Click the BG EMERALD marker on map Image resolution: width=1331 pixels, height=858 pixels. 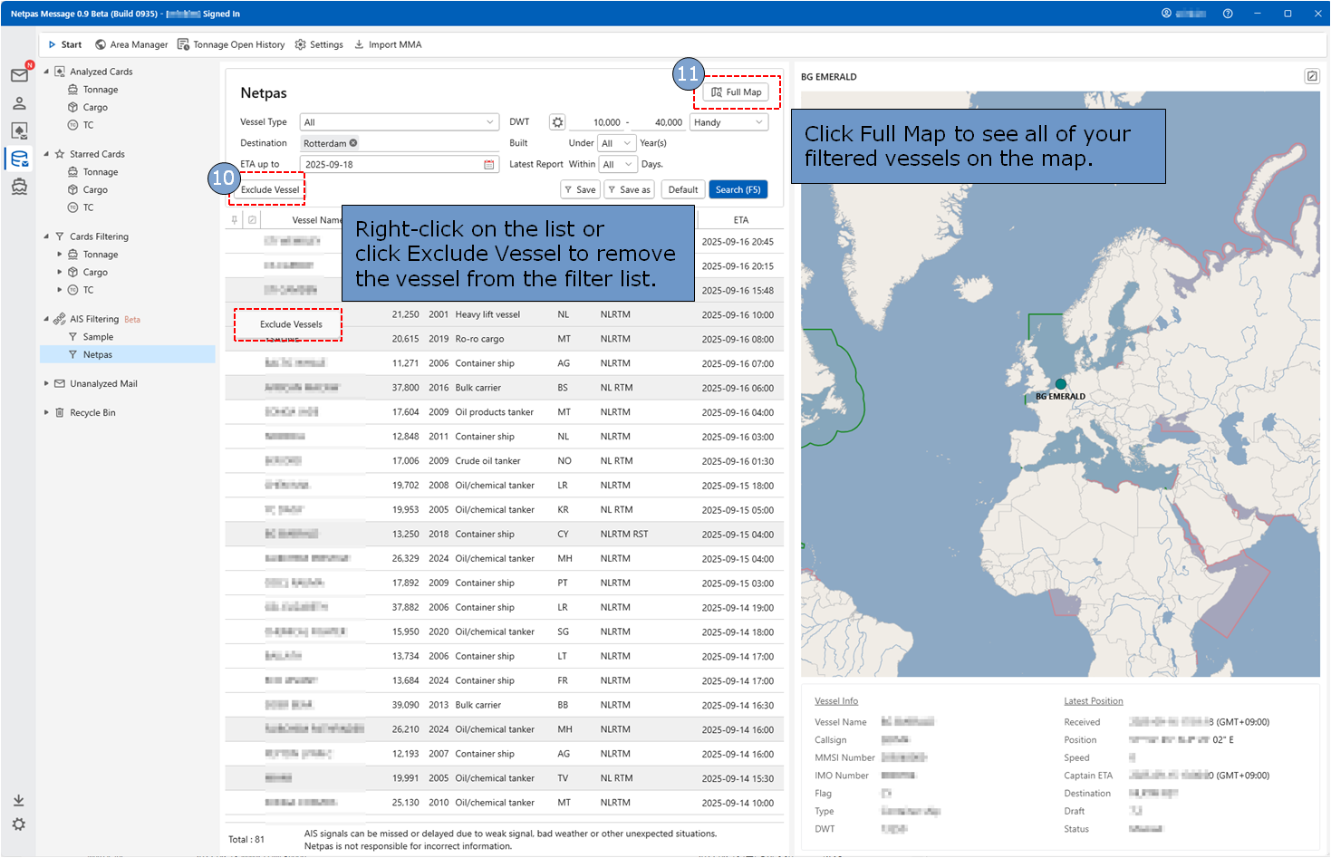point(1060,384)
